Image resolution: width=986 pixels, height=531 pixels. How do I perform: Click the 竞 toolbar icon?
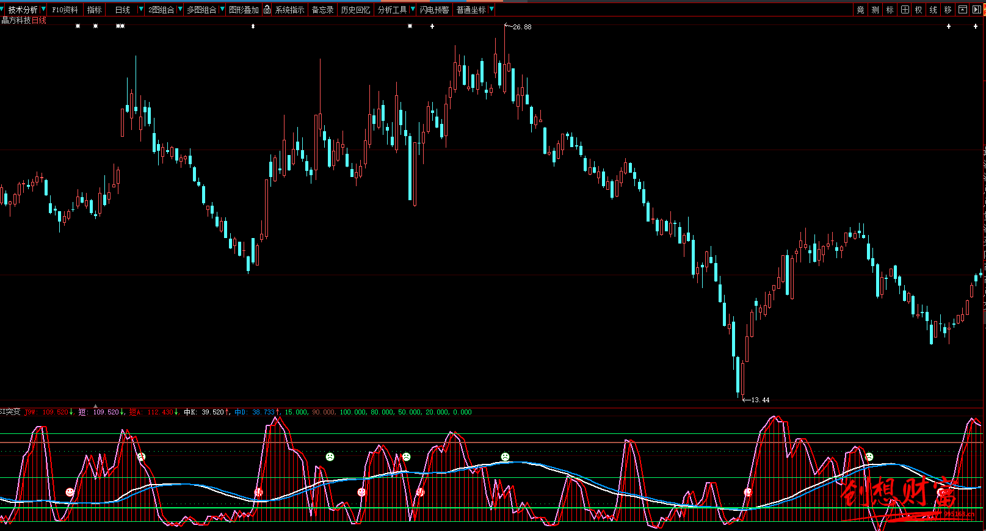860,10
